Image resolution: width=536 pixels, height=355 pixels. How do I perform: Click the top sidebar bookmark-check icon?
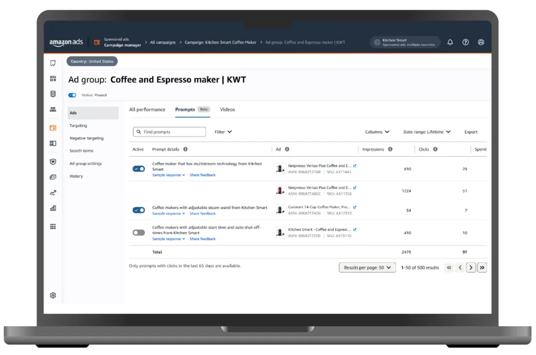click(53, 63)
